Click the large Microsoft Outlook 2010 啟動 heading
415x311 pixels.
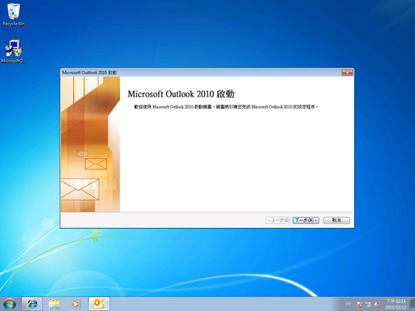tap(181, 94)
